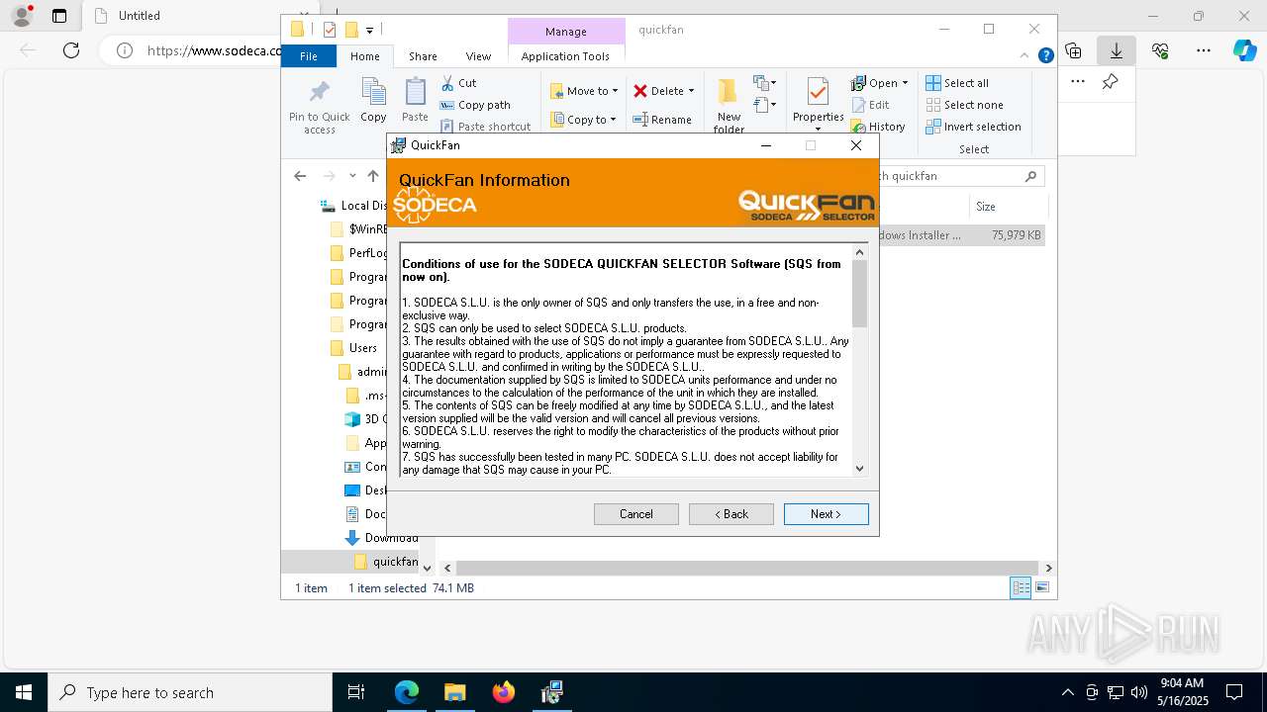Click the red Delete icon
The image size is (1267, 712).
pos(640,91)
